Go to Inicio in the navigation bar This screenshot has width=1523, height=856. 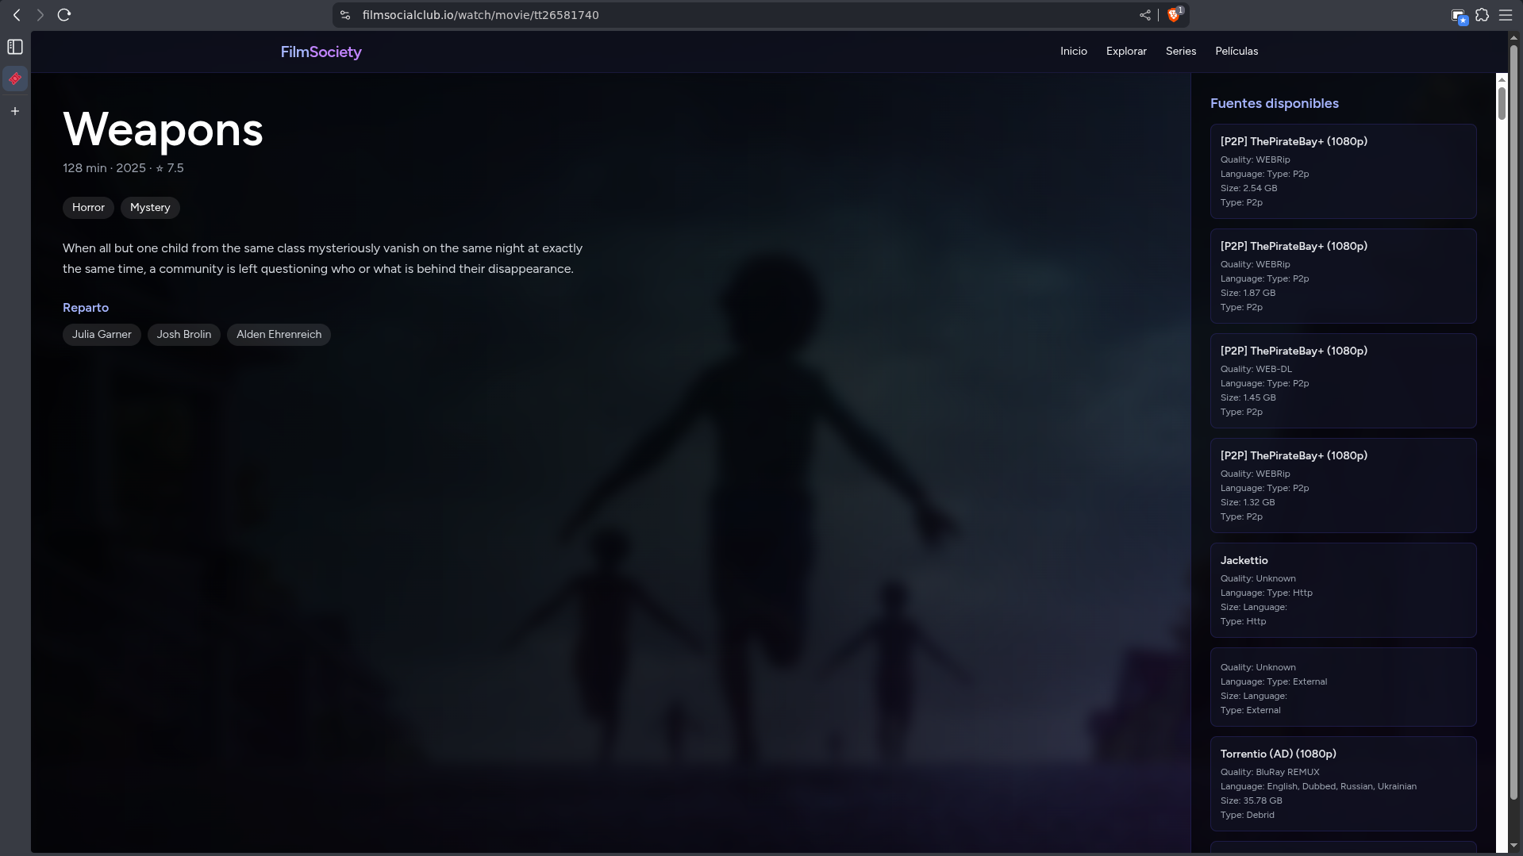pyautogui.click(x=1073, y=52)
